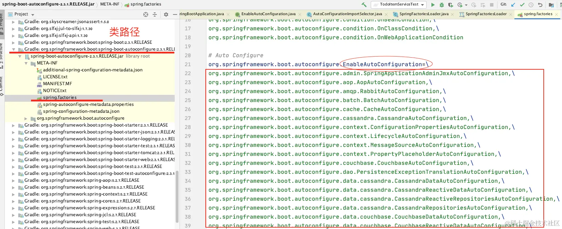Open the TodoItemServiceTest run configuration dropdown

(399, 4)
